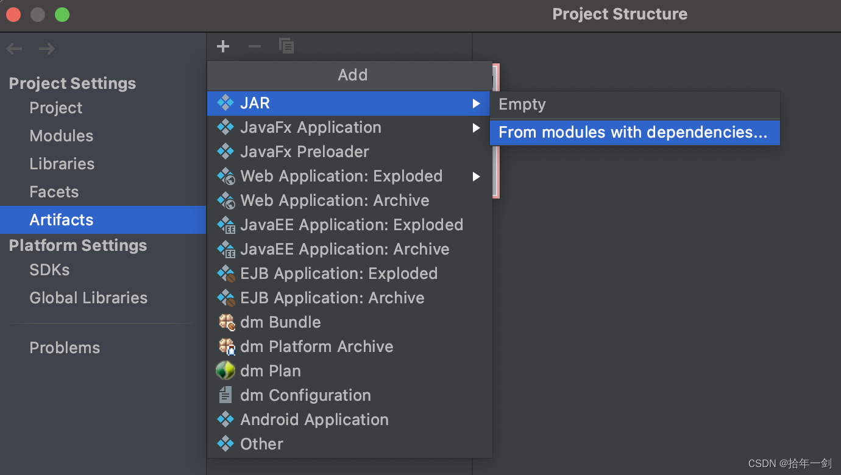Click the Web Application: Archive icon
841x475 pixels.
tap(225, 200)
